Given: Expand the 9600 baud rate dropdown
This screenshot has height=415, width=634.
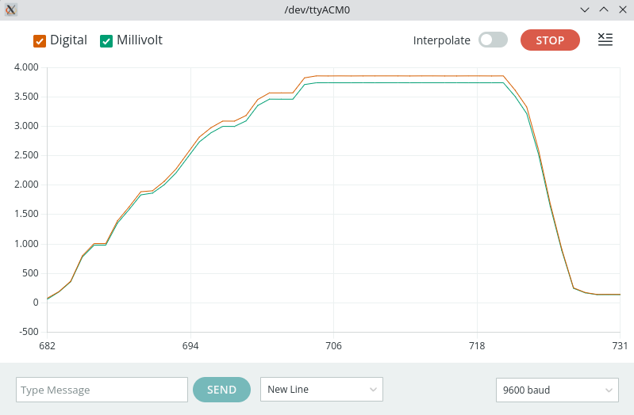Looking at the screenshot, I should [556, 390].
